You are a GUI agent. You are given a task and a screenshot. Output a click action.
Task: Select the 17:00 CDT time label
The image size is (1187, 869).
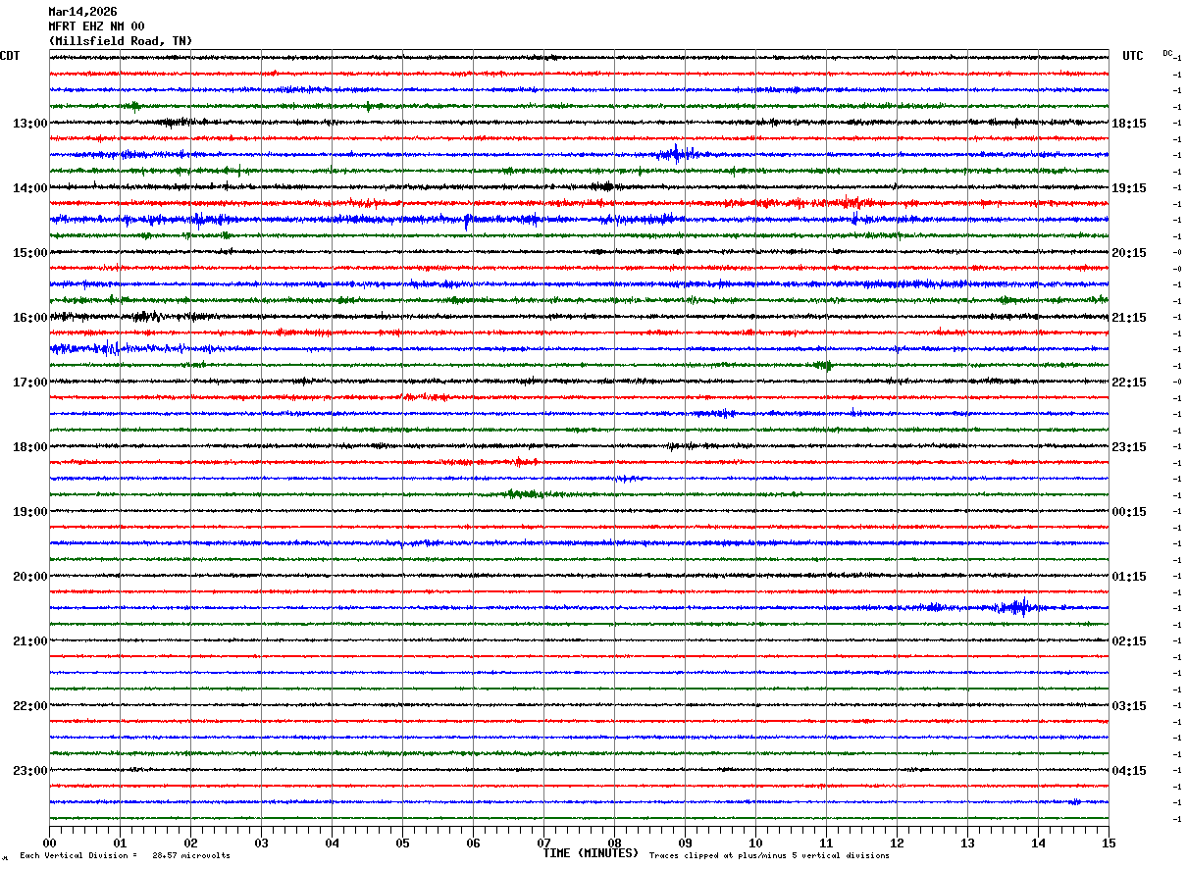pos(30,383)
